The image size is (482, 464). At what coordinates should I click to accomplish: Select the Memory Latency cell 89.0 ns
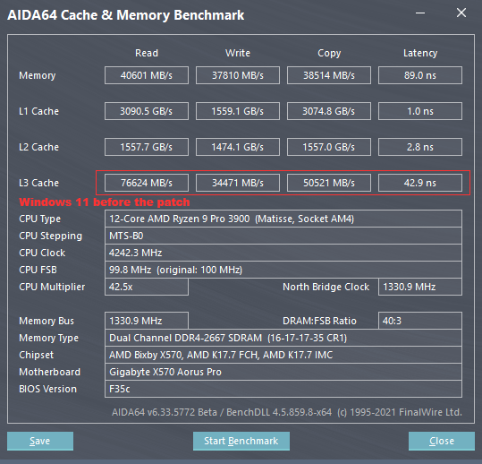420,75
